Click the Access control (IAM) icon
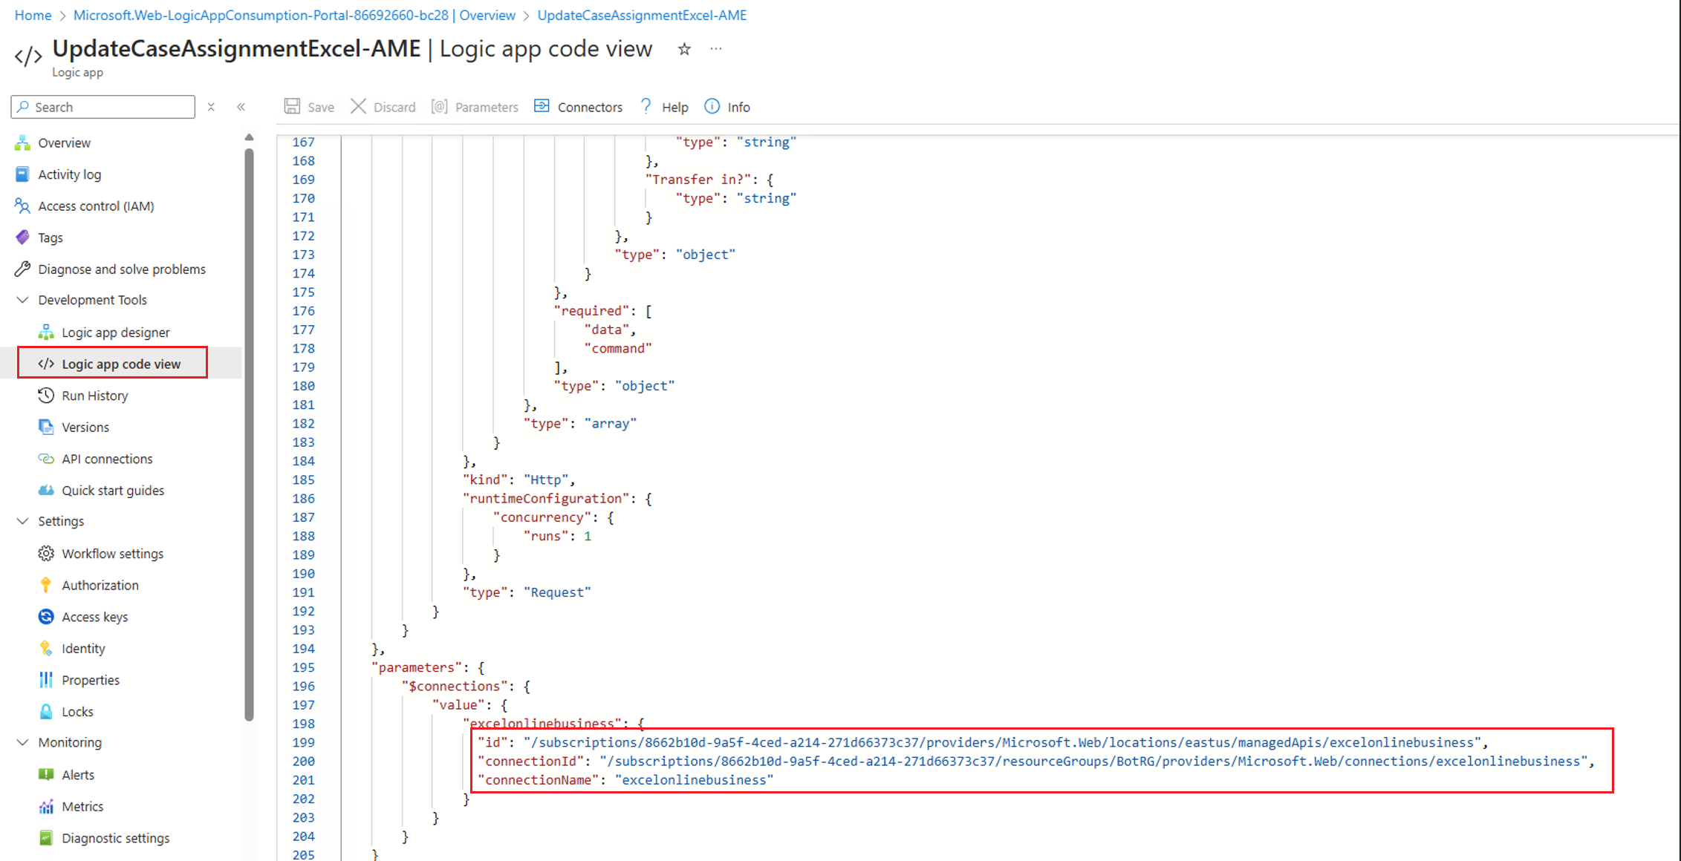 (x=22, y=206)
